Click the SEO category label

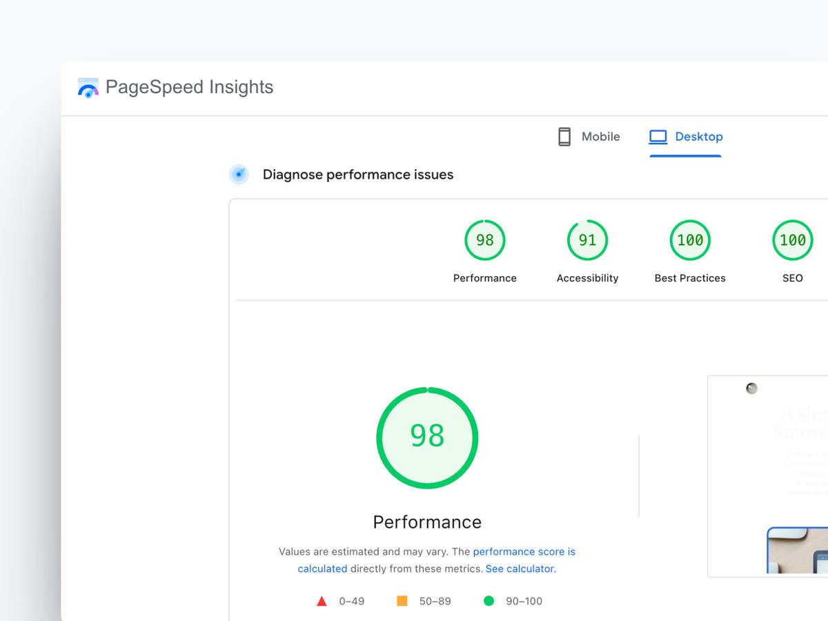[x=793, y=278]
